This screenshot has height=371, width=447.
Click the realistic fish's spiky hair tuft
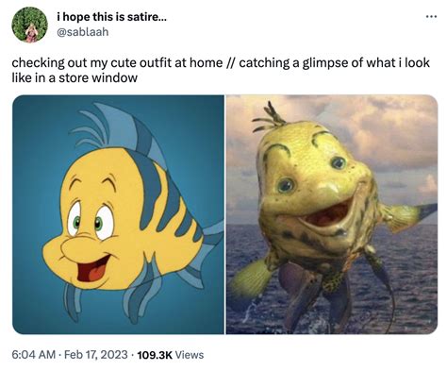click(270, 118)
